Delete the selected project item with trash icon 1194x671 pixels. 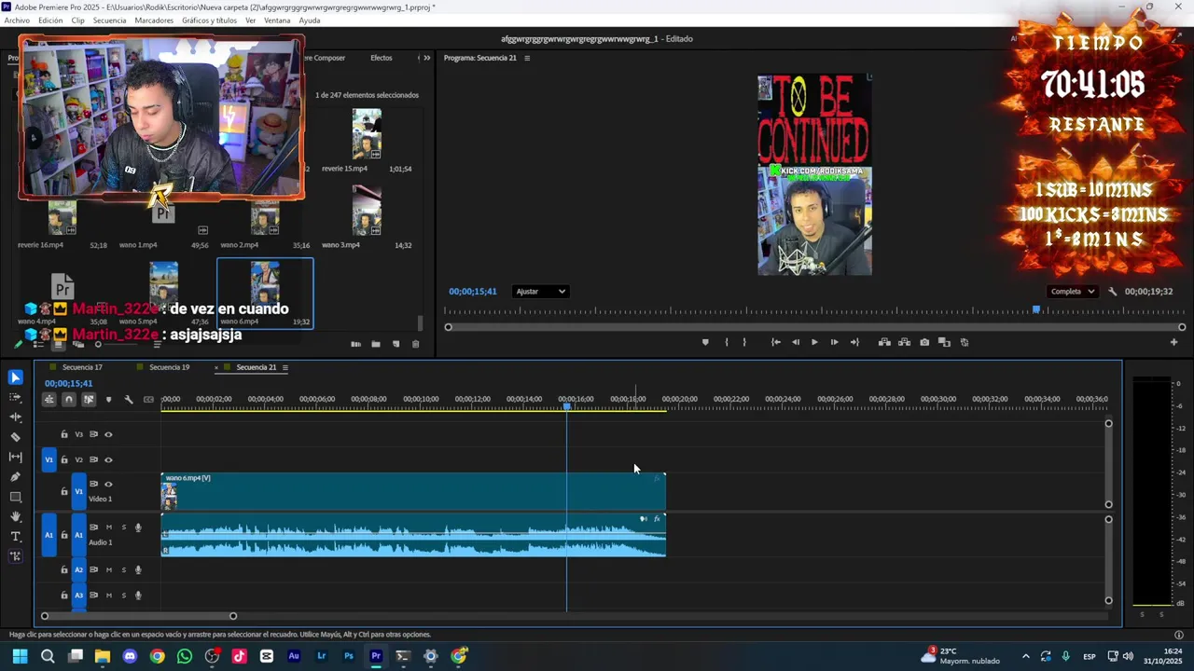415,344
